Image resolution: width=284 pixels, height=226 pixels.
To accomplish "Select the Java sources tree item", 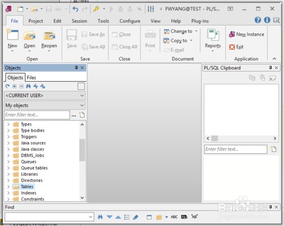I will [34, 143].
